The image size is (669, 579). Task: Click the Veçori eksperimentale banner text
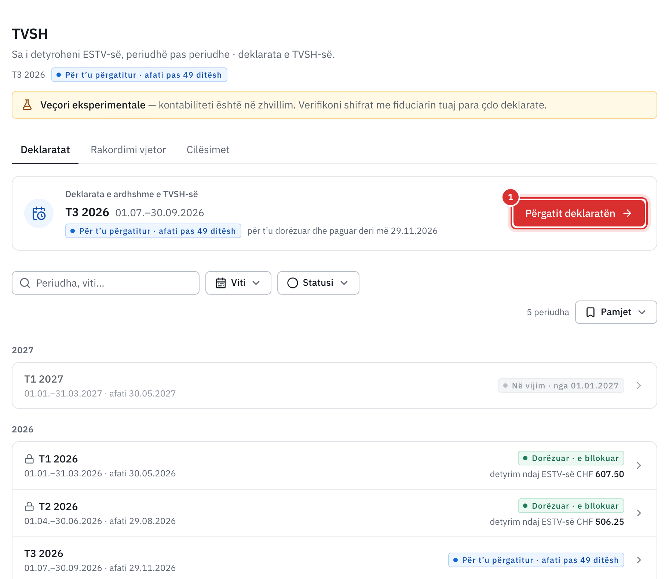(93, 105)
